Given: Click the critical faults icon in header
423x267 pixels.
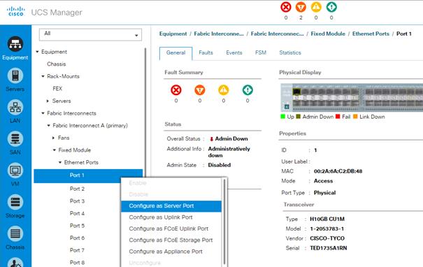Looking at the screenshot, I should tap(286, 7).
